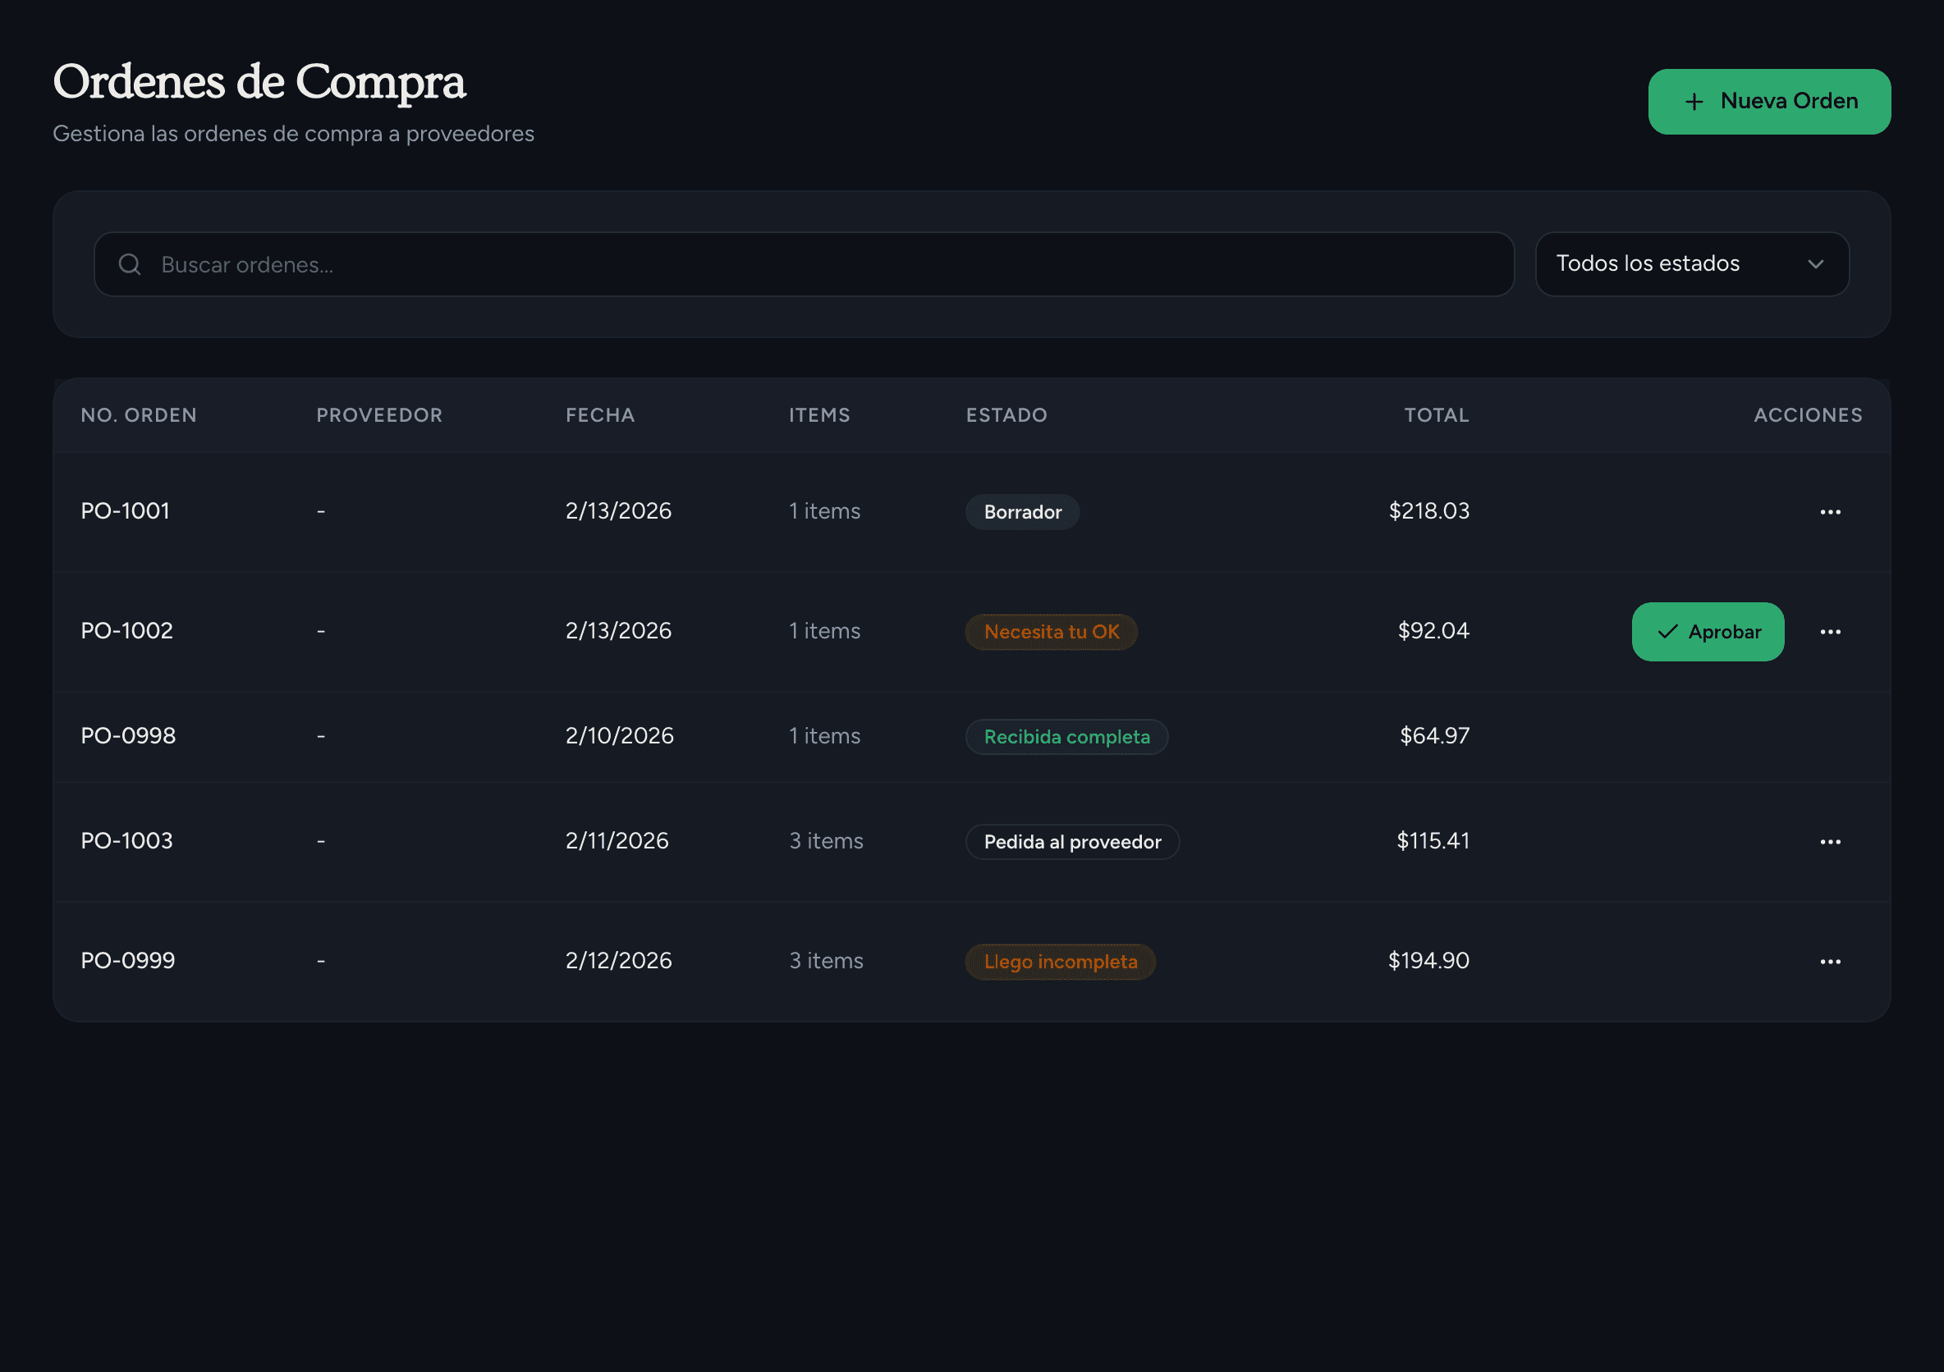Select order number PO-0998
Screen dimensions: 1944x1372
tap(129, 736)
